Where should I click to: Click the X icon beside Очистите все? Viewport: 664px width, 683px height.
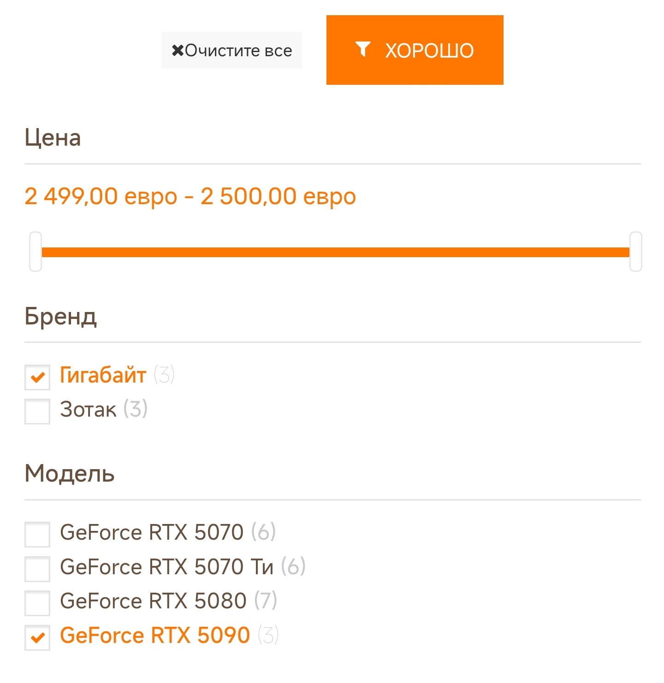(178, 50)
